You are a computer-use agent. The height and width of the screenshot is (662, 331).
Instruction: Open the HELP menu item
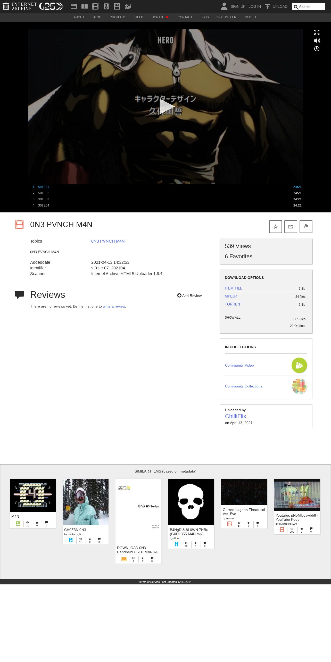click(139, 17)
